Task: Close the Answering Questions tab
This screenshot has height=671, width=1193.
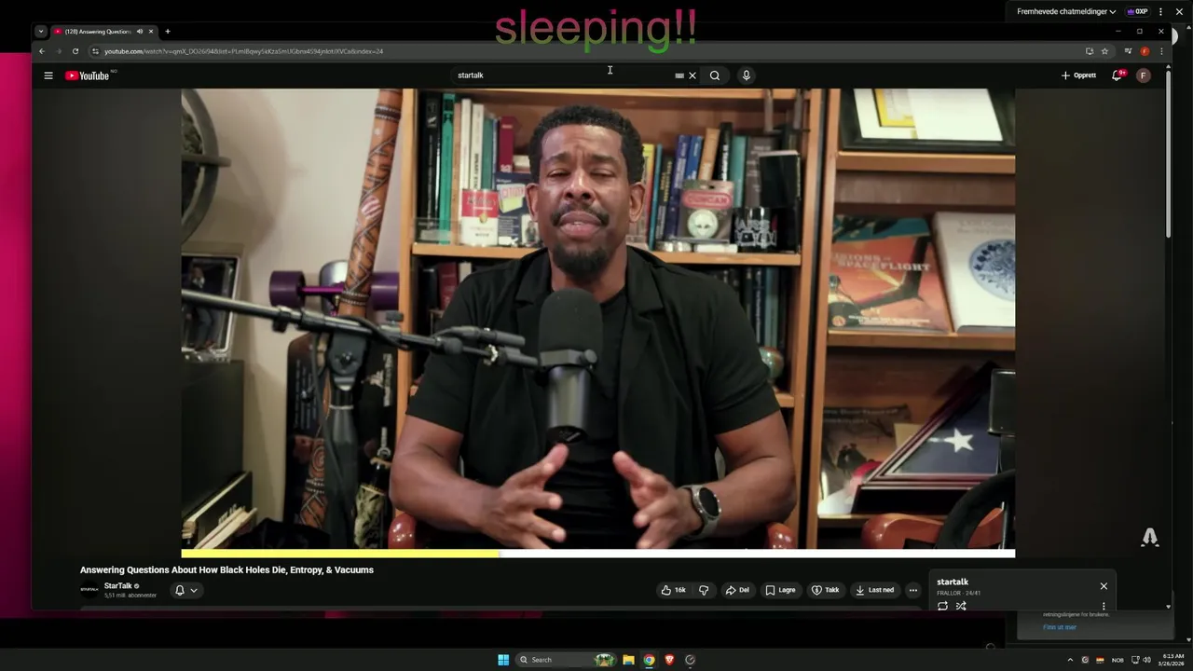Action: pyautogui.click(x=151, y=32)
